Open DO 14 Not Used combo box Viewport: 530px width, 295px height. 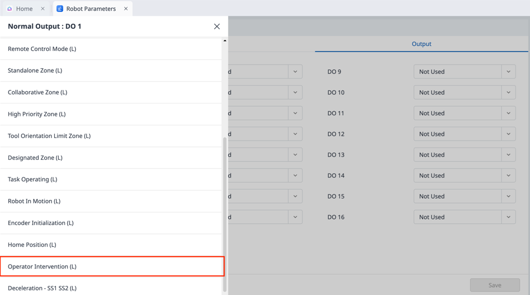click(x=458, y=176)
